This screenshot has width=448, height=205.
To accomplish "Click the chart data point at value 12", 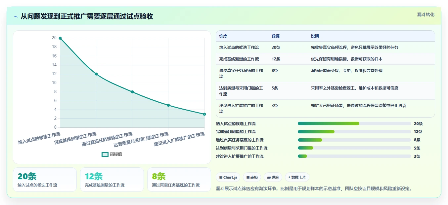I will (96, 74).
